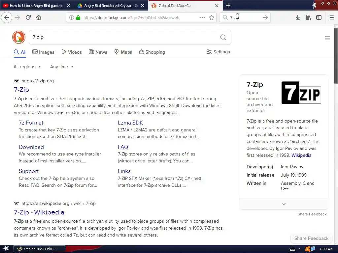Click the vertical page scrollbar thumb
338x253 pixels.
point(336,55)
